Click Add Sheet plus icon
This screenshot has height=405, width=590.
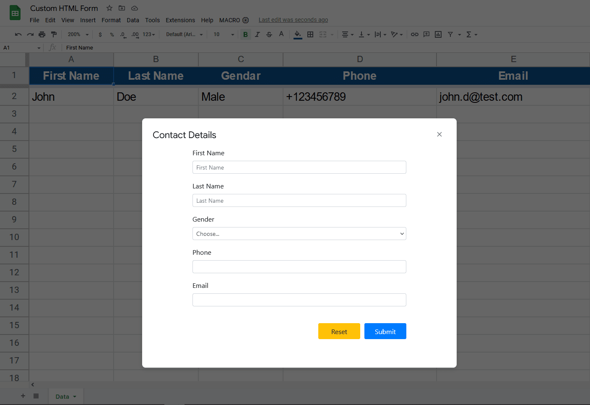point(23,396)
